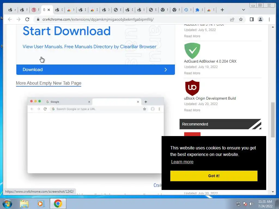Image resolution: width=279 pixels, height=209 pixels.
Task: Switch to the Extensions puzzle-piece tab
Action: [x=199, y=10]
